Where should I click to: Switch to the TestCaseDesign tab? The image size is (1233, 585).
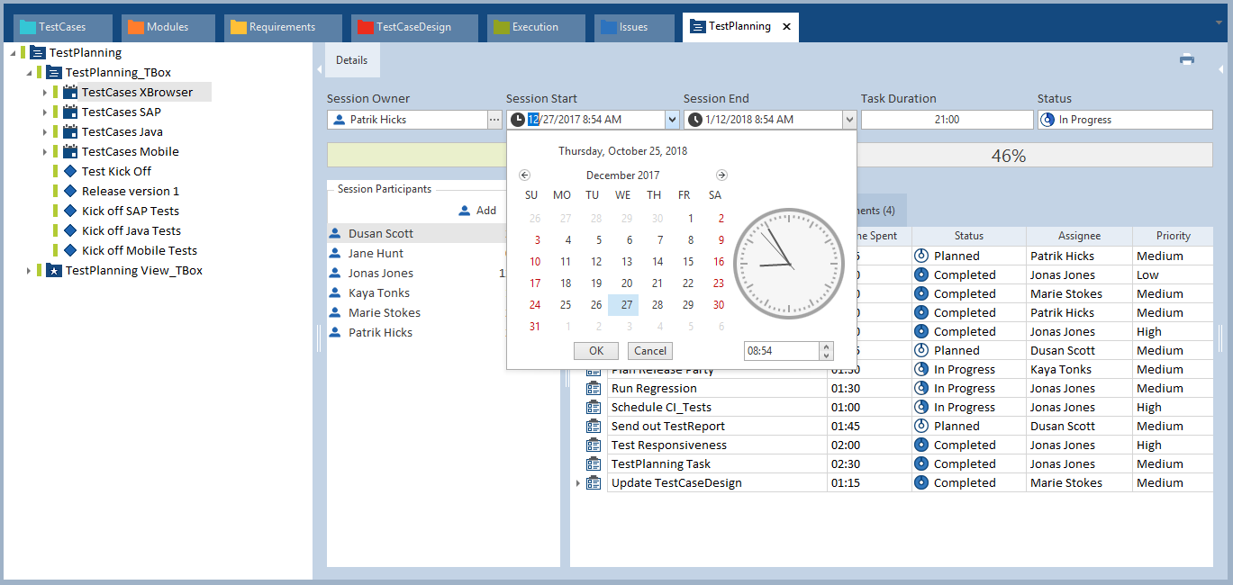coord(413,27)
